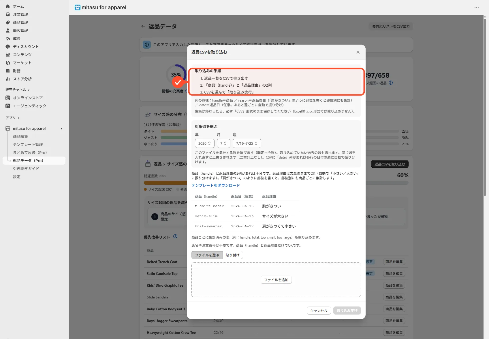Close the 返品CSVを取り込む dialog with X
The width and height of the screenshot is (489, 339).
358,52
